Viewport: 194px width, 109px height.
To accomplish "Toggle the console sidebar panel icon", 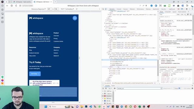I will pyautogui.click(x=103, y=88).
